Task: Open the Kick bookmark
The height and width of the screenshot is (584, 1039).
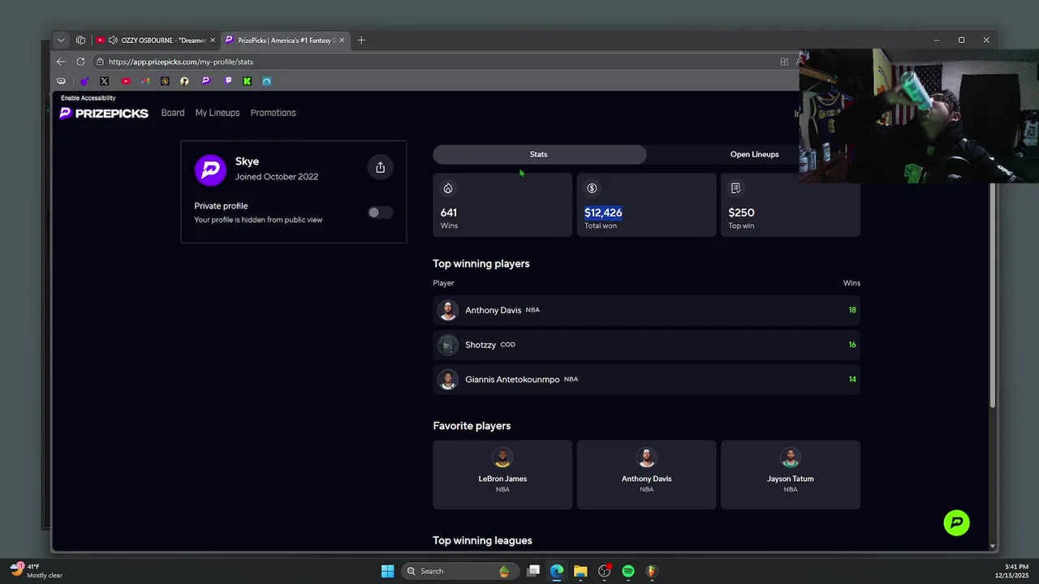Action: point(247,81)
